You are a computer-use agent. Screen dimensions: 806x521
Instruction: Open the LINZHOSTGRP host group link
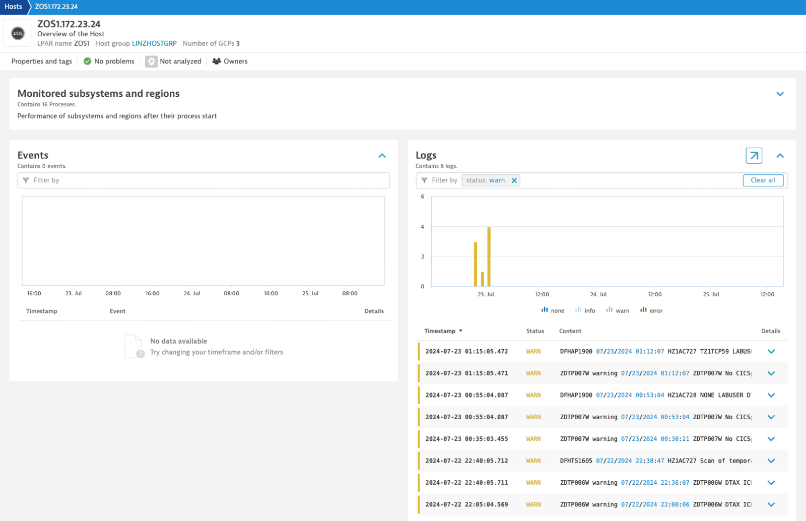tap(154, 43)
